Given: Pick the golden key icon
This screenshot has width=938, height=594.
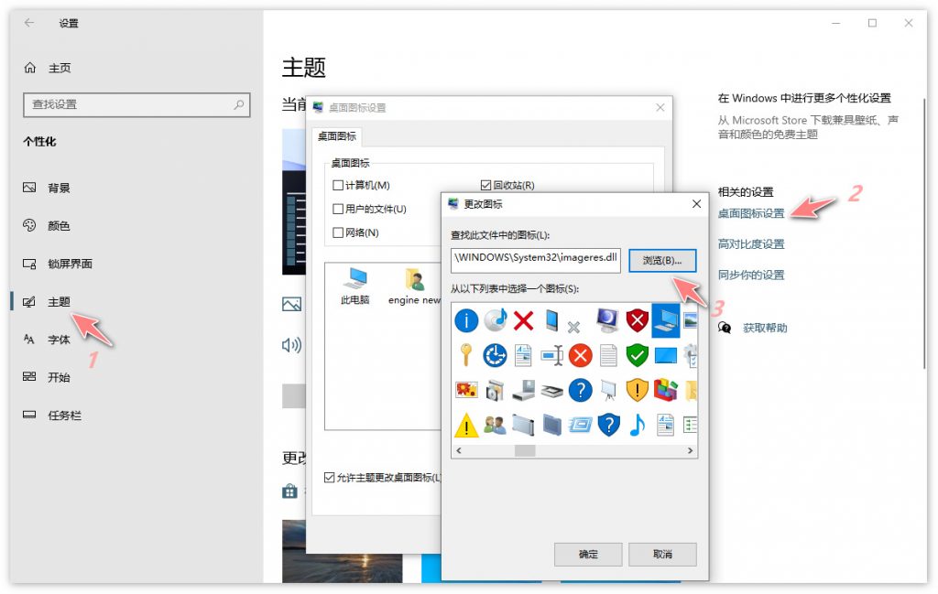Looking at the screenshot, I should pyautogui.click(x=467, y=355).
